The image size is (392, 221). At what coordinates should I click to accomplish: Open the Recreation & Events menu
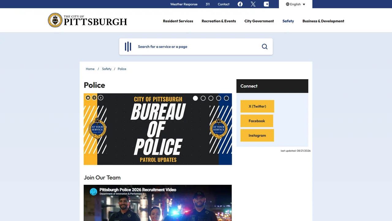click(x=219, y=21)
